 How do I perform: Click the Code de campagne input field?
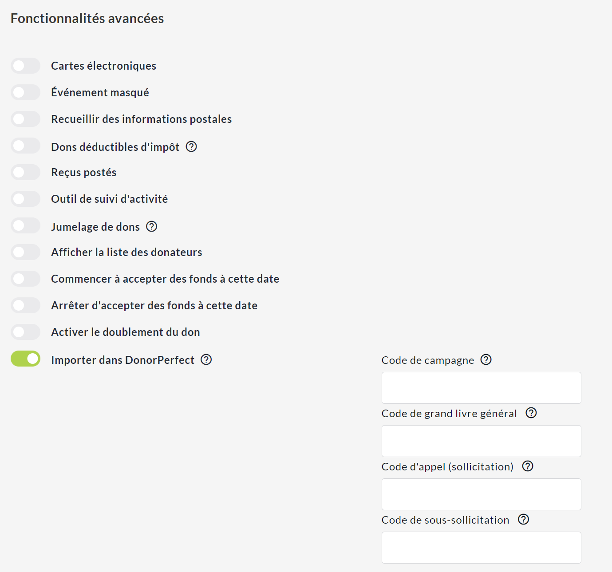pyautogui.click(x=481, y=388)
